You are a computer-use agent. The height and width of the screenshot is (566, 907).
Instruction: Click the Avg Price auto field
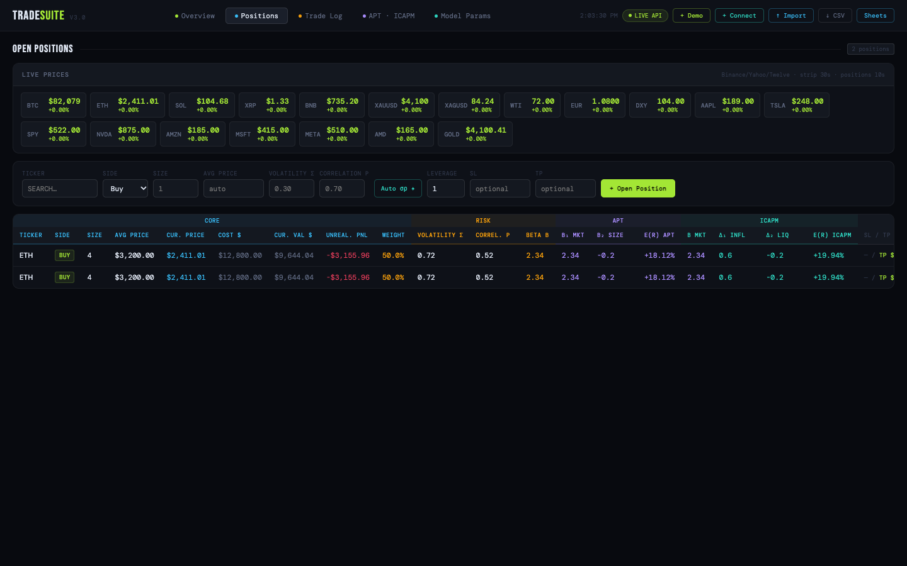234,189
